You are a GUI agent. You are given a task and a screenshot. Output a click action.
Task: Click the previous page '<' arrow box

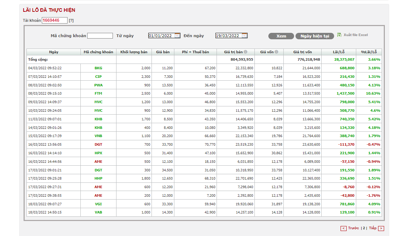[x=343, y=229]
